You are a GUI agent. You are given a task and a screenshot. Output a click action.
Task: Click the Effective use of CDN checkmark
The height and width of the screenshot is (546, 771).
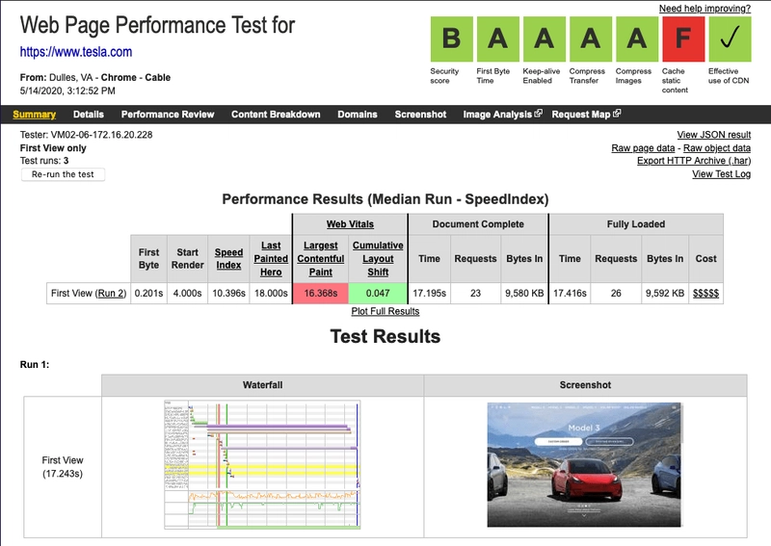click(730, 39)
